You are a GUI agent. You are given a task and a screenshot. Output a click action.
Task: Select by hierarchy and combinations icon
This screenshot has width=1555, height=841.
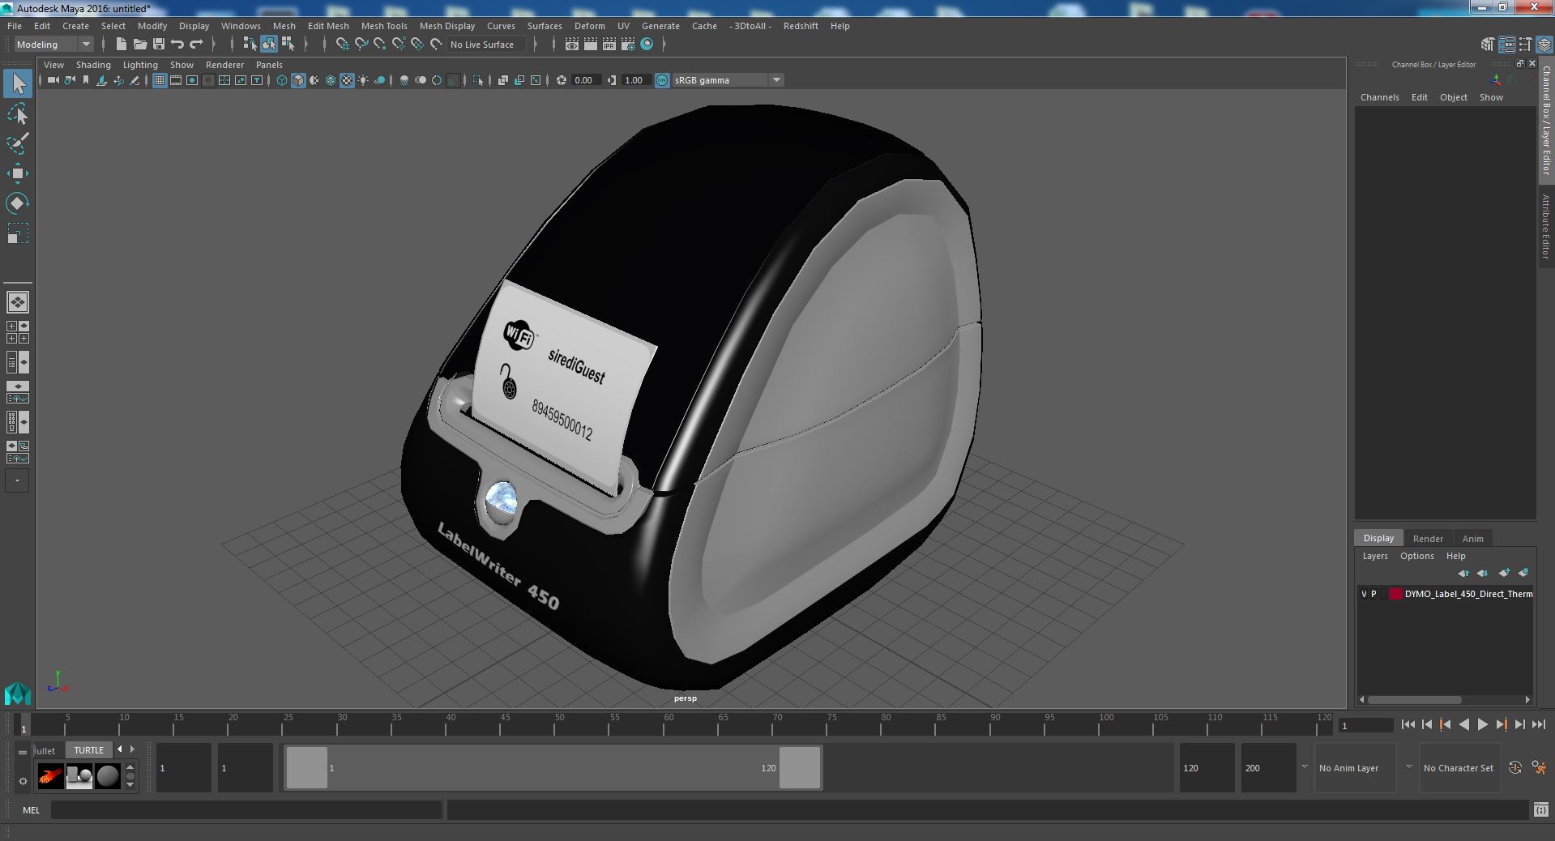point(250,45)
